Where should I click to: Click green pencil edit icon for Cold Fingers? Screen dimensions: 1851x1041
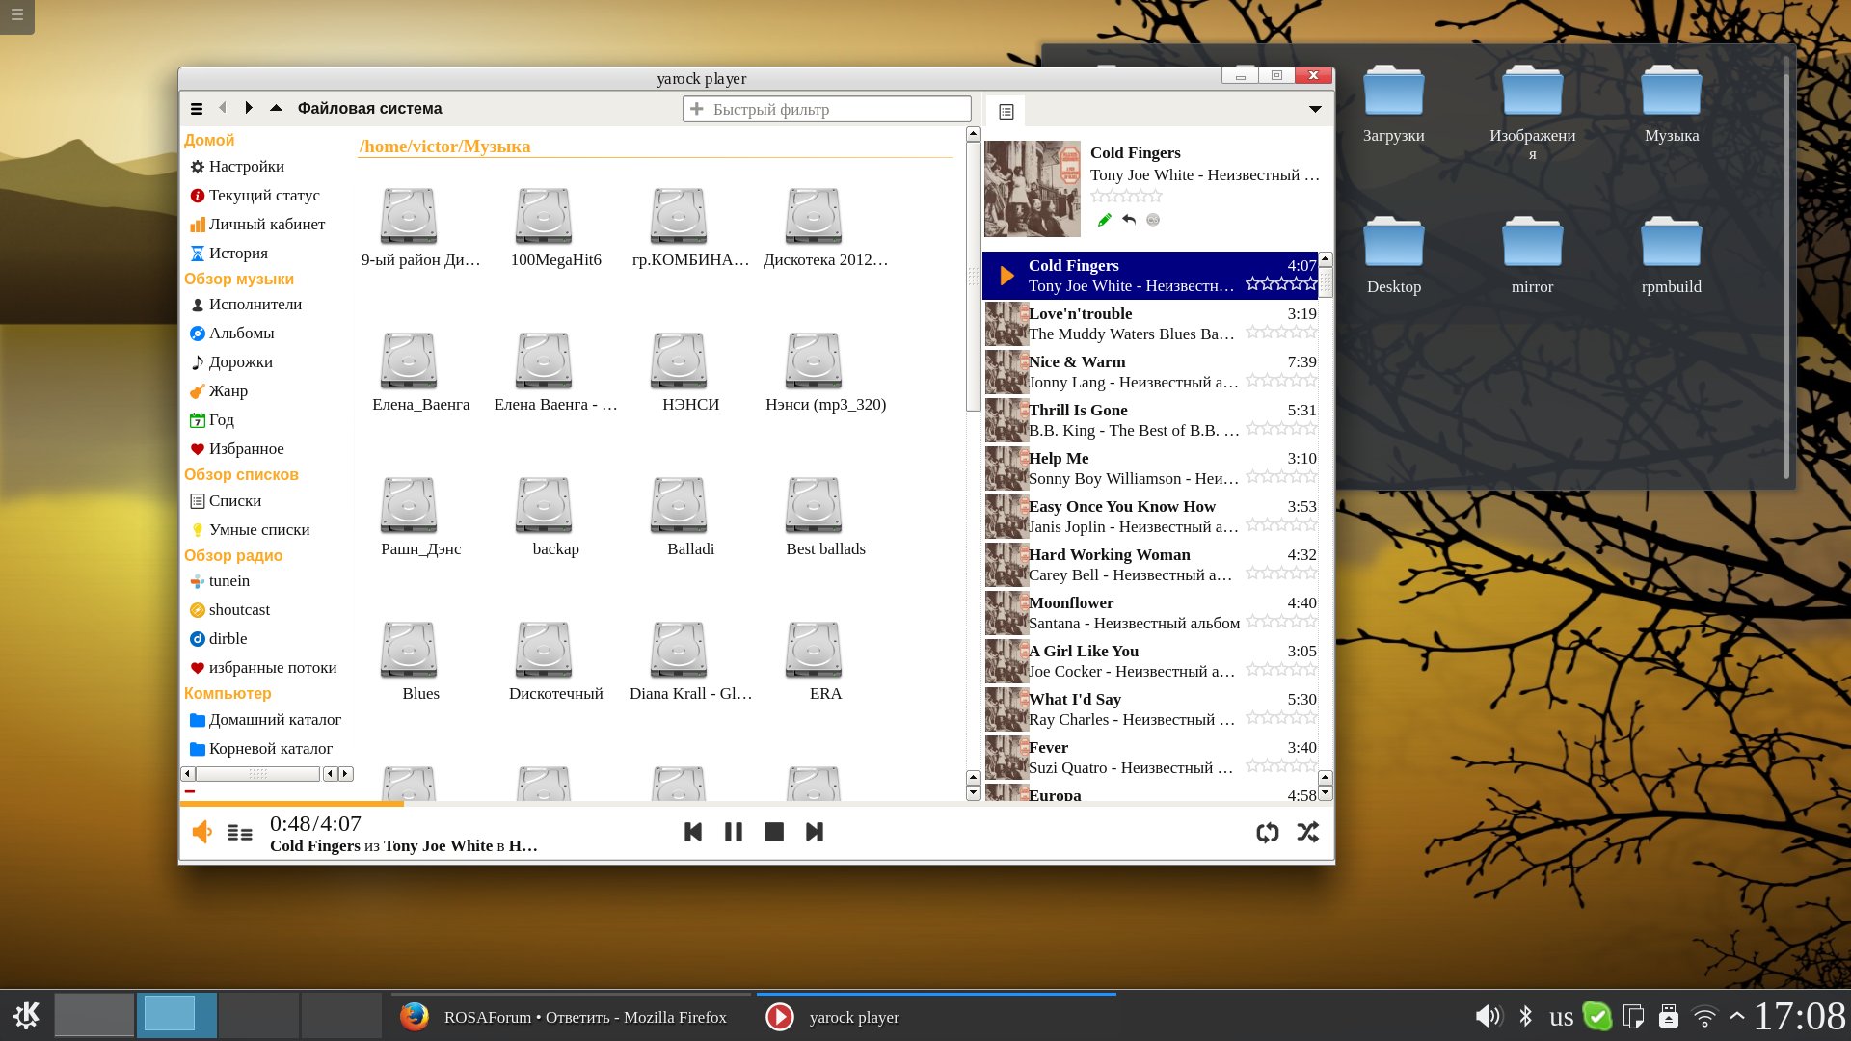[x=1104, y=220]
